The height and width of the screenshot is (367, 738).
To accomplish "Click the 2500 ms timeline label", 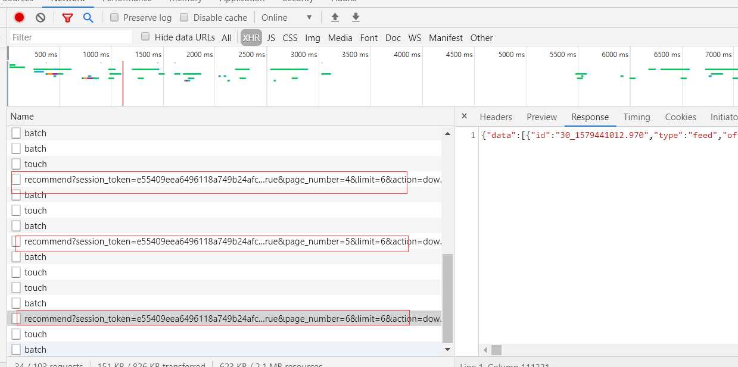I will pos(251,54).
